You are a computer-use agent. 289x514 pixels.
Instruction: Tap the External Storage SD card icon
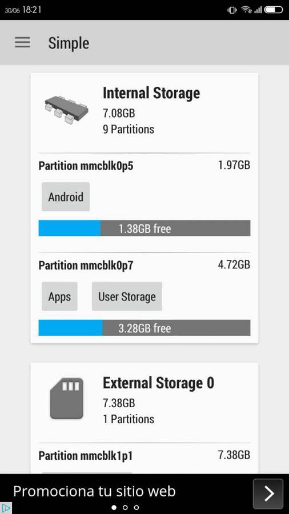[66, 398]
